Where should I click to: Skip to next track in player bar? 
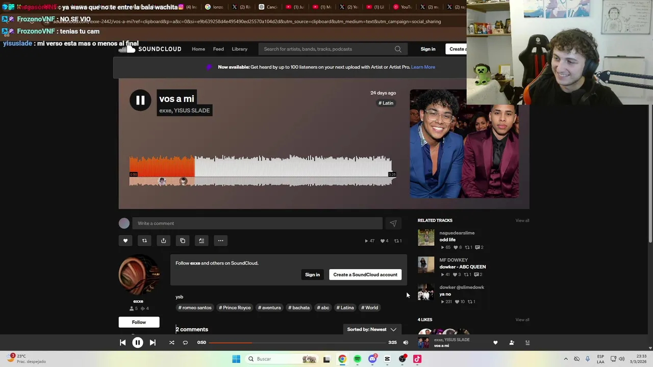pos(153,343)
